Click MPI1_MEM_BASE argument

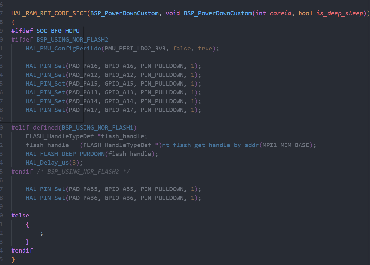[x=286, y=145]
